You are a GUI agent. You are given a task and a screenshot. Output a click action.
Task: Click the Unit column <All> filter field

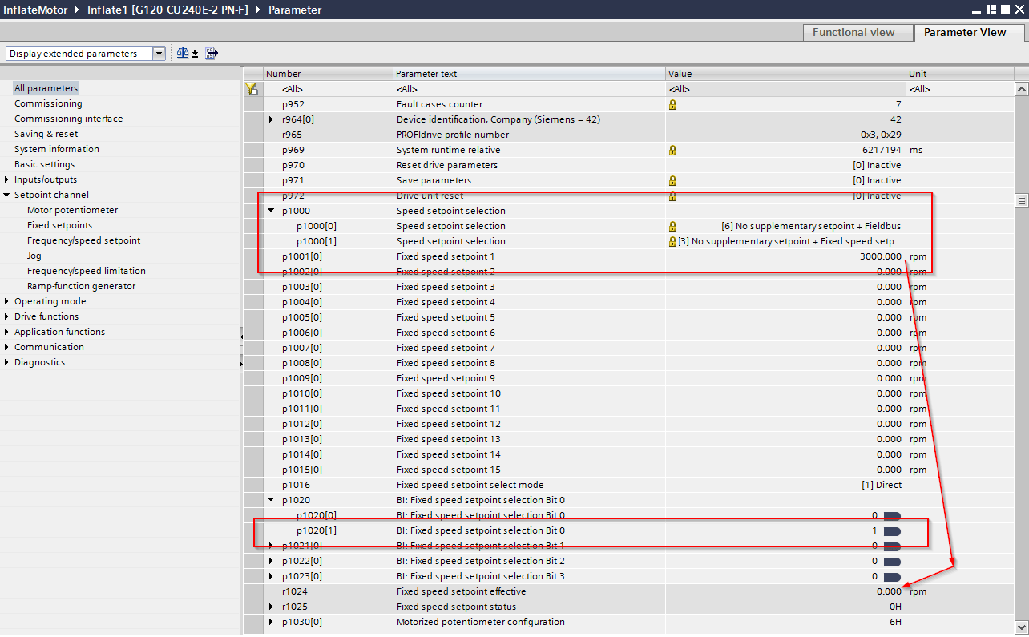coord(960,89)
